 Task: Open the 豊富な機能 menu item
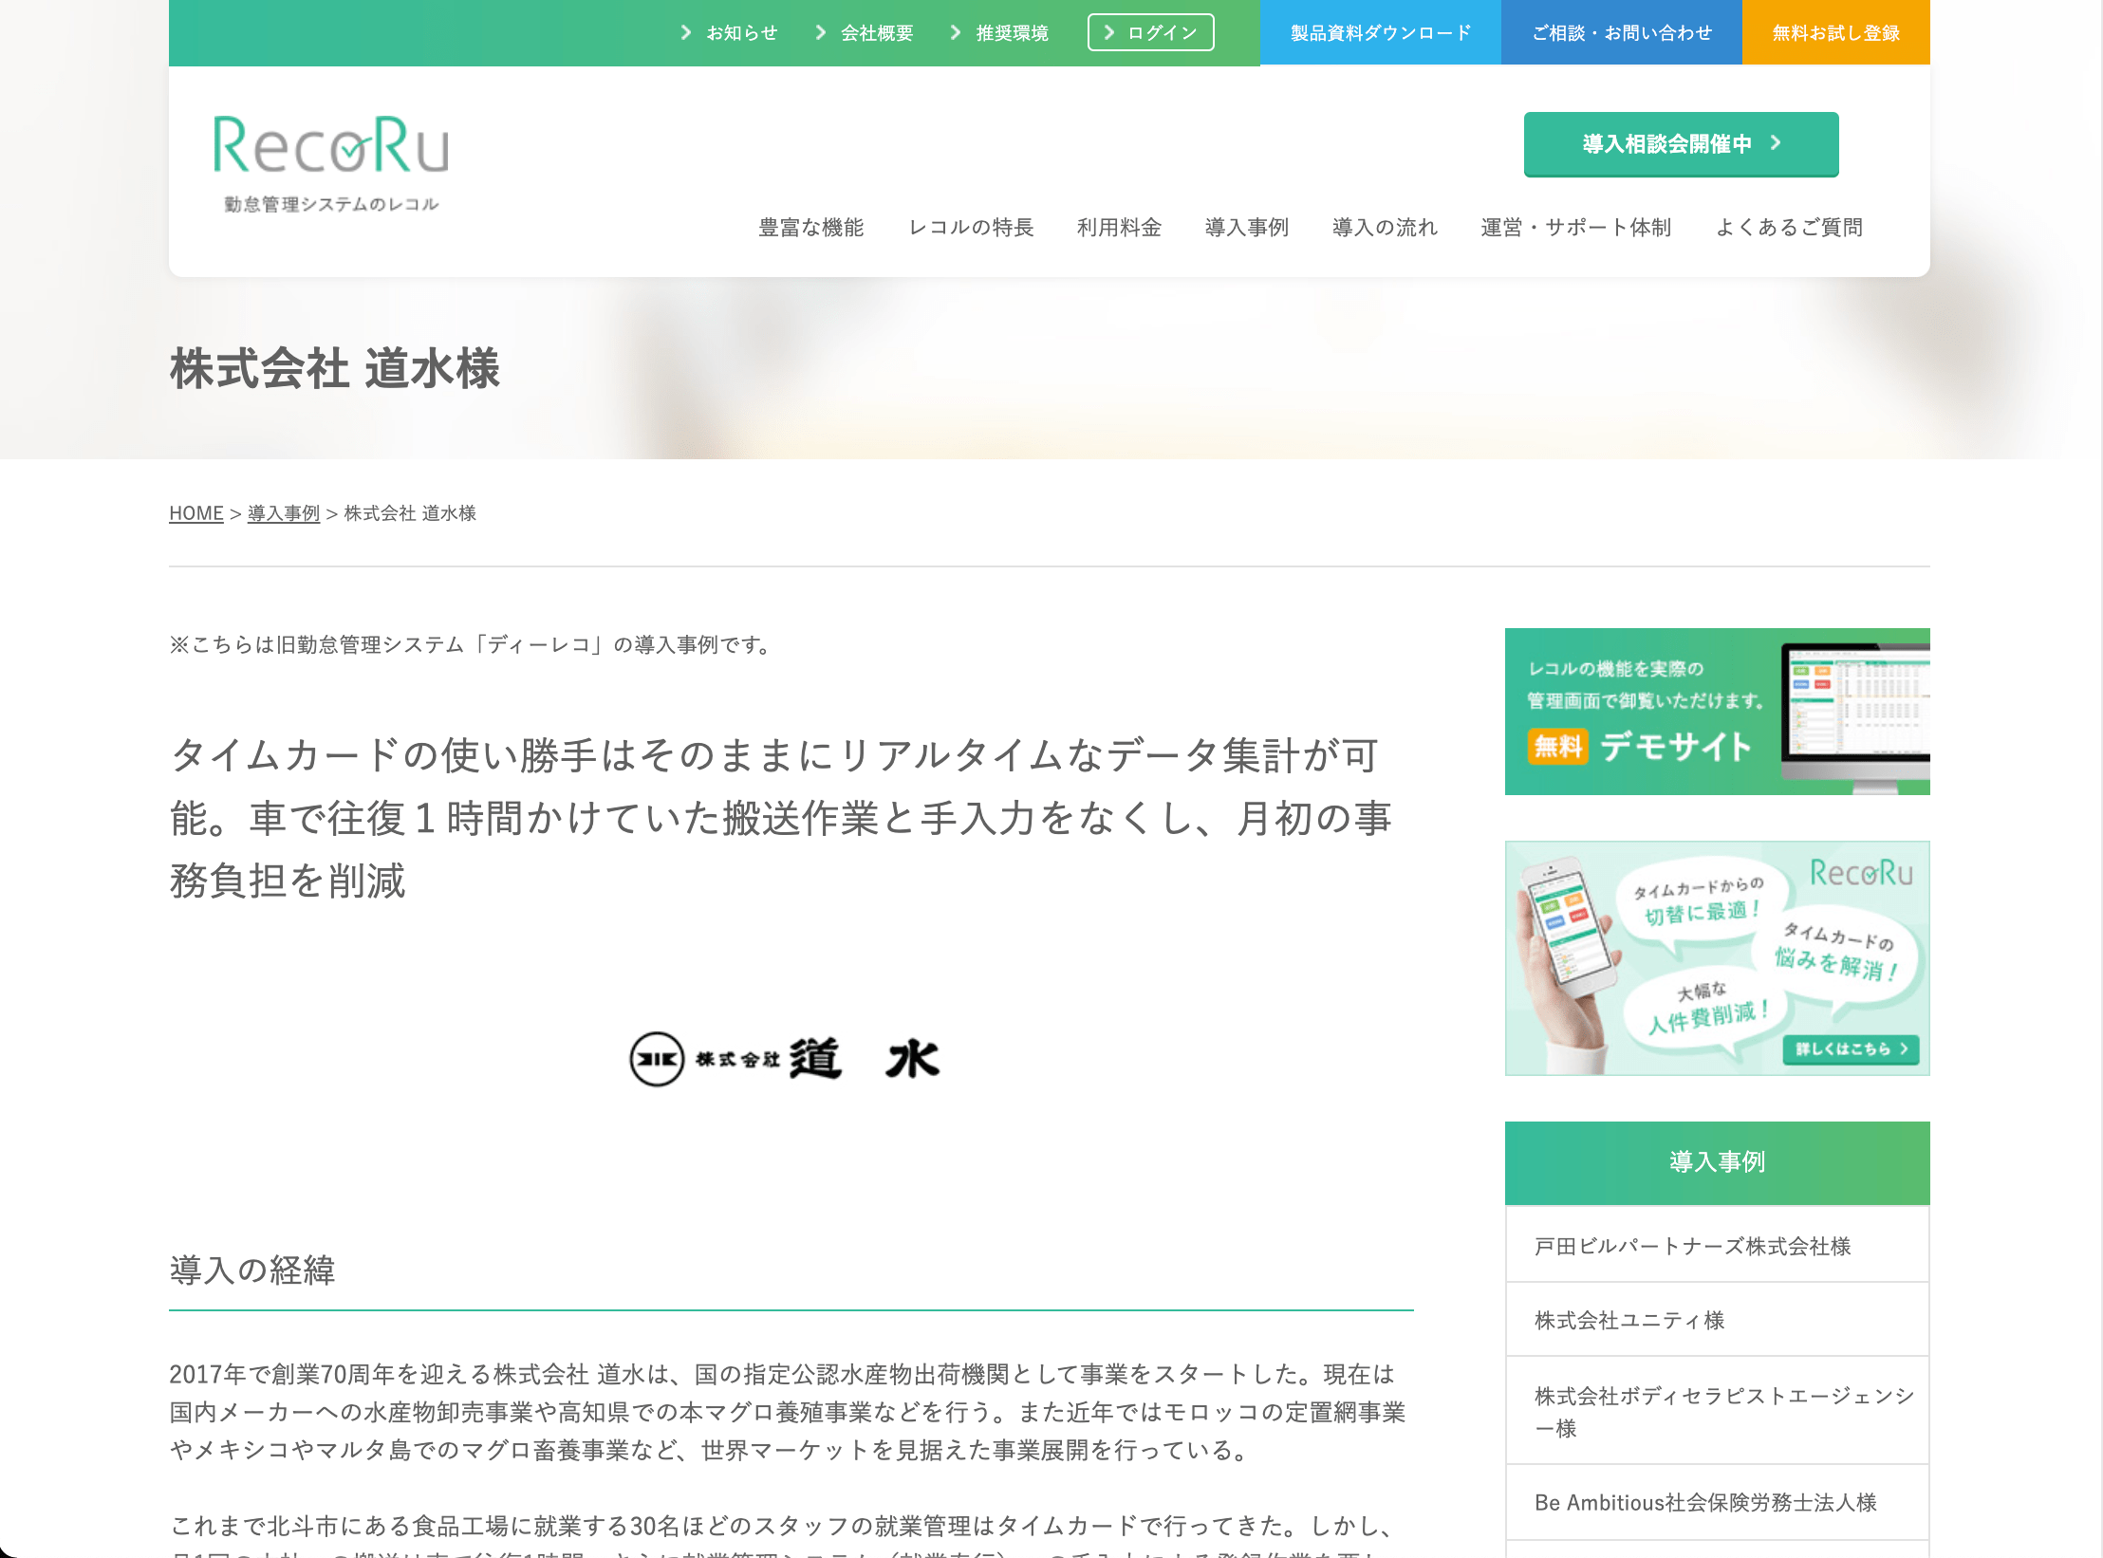click(x=811, y=228)
